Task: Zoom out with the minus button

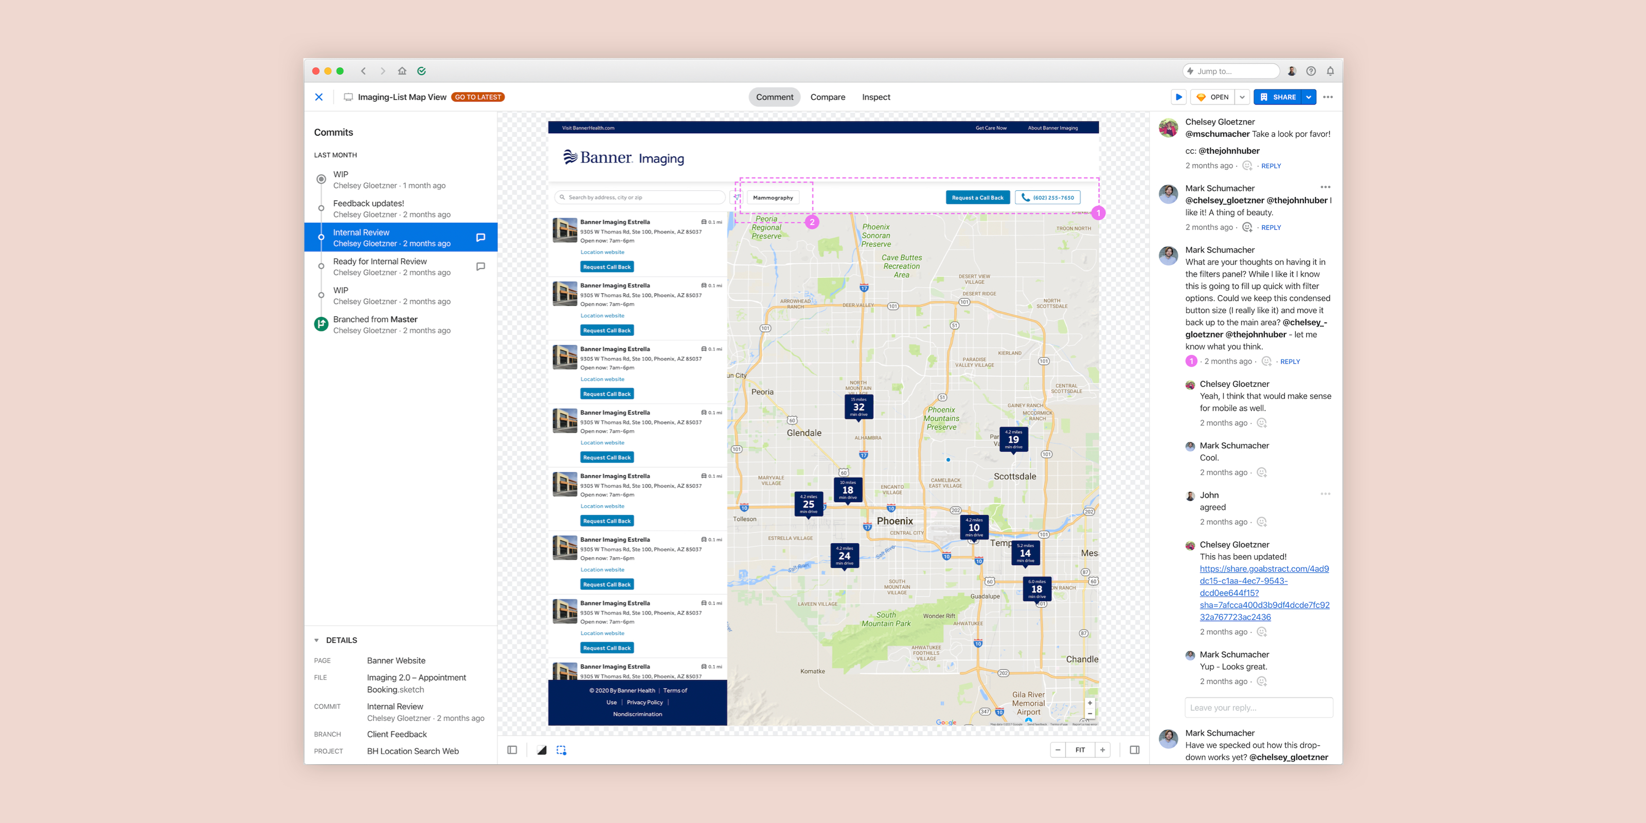Action: coord(1058,749)
